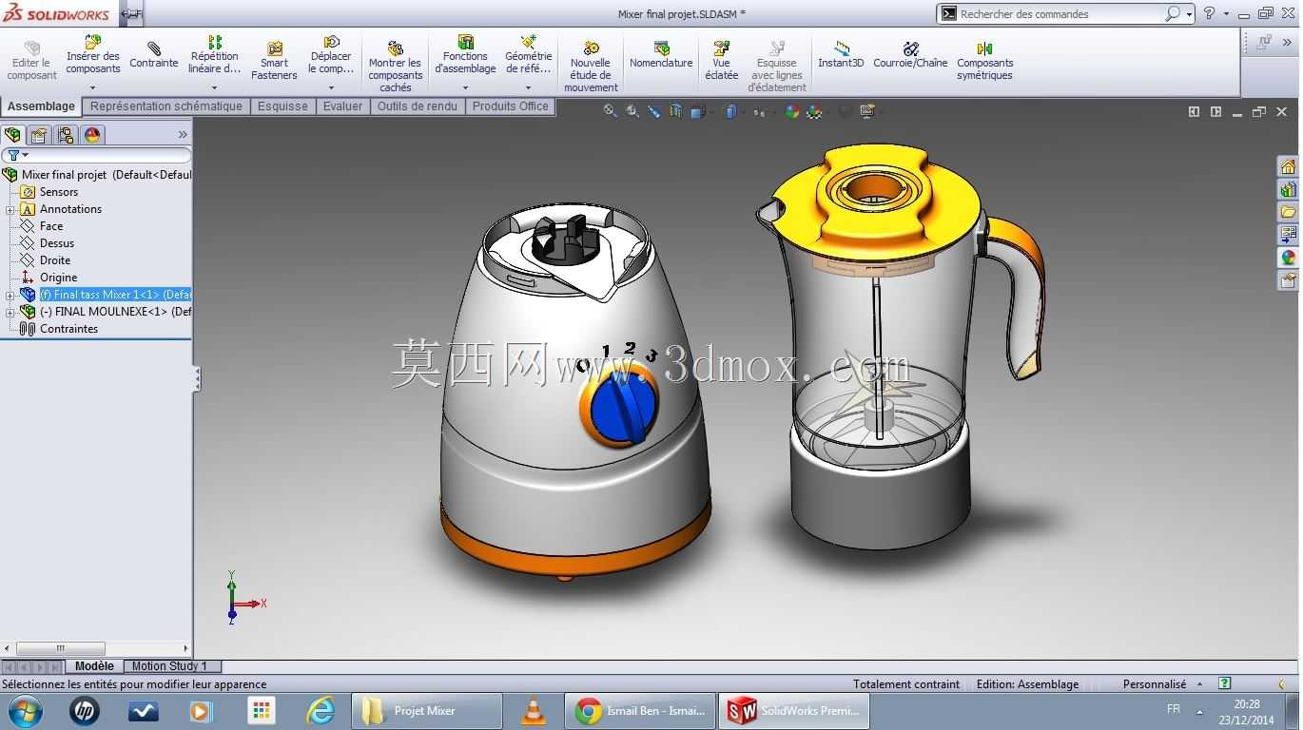Select the Sensors folder
Viewport: 1303px width, 730px height.
click(x=49, y=192)
